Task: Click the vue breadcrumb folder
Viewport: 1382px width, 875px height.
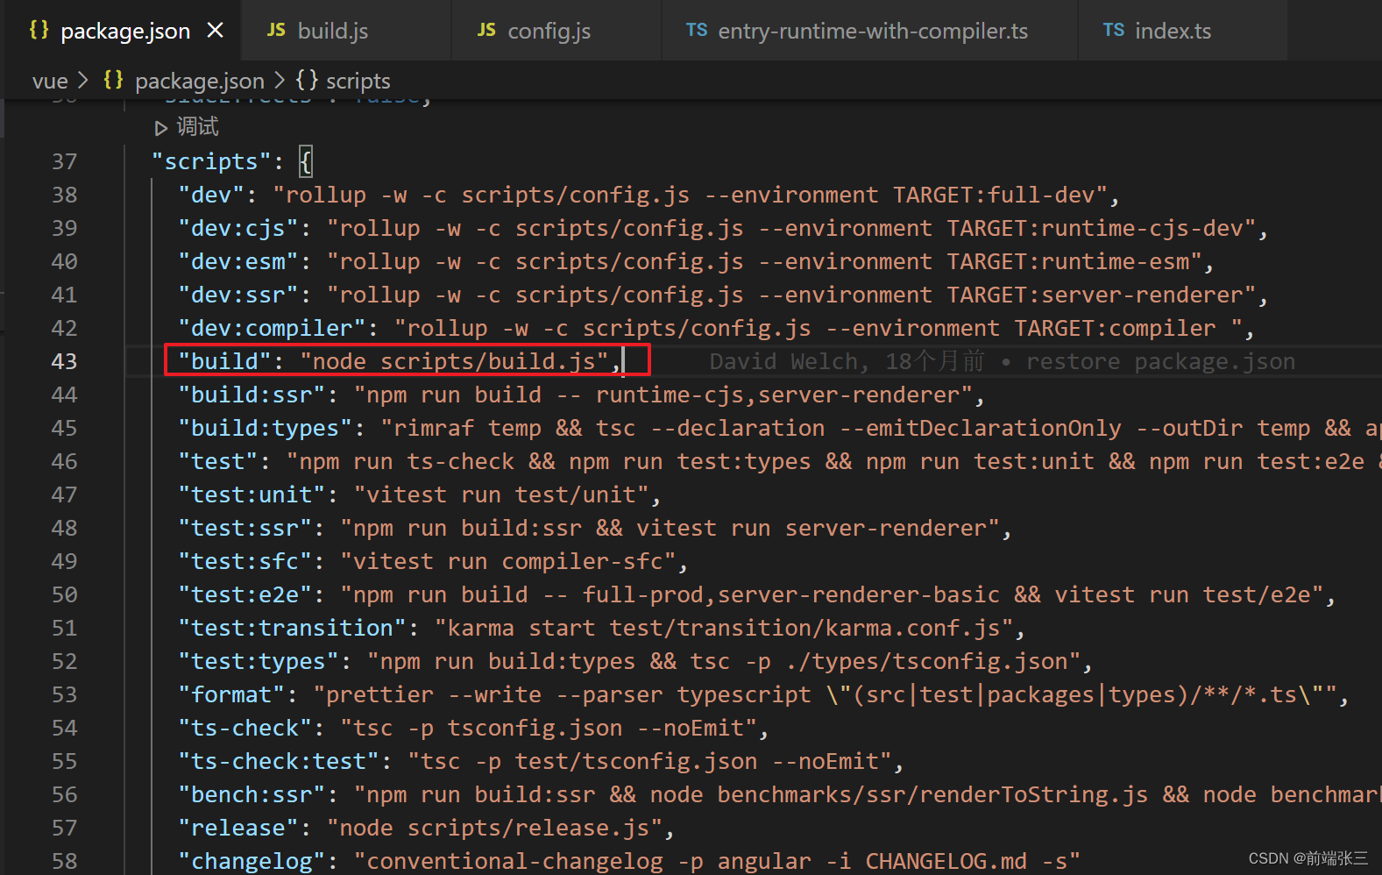Action: (x=50, y=81)
